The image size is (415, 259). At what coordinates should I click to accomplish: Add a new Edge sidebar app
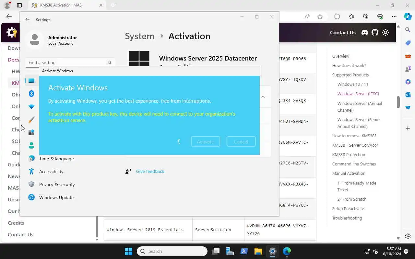coord(408,129)
